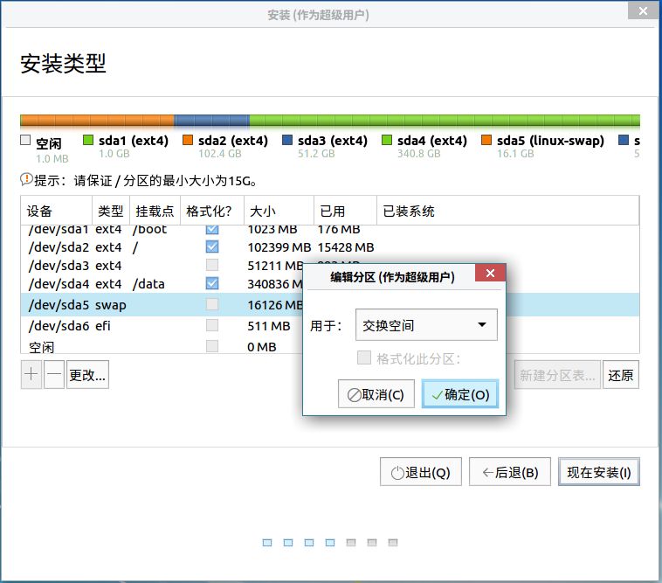Click the /data mount point cell
This screenshot has width=662, height=583.
coord(148,284)
